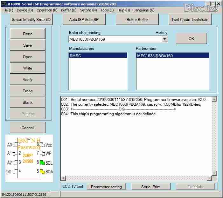The image size is (223, 198).
Task: Open the Language (G) menu
Action: pos(144,10)
